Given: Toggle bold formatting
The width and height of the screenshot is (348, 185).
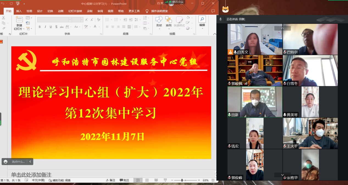Looking at the screenshot, I should [x=40, y=27].
